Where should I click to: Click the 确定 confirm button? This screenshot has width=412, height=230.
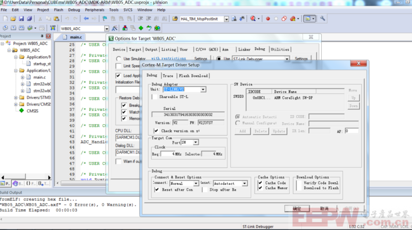pyautogui.click(x=297, y=209)
